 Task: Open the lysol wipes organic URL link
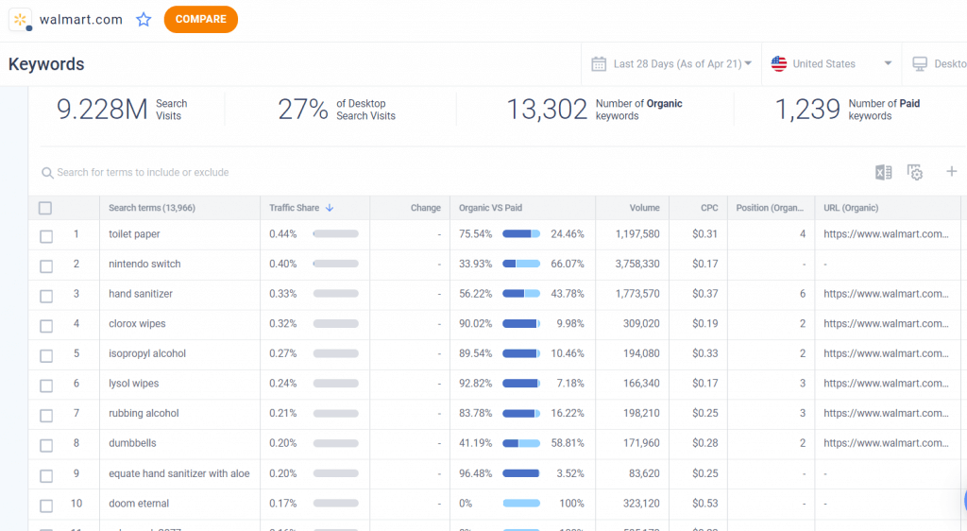[x=886, y=383]
